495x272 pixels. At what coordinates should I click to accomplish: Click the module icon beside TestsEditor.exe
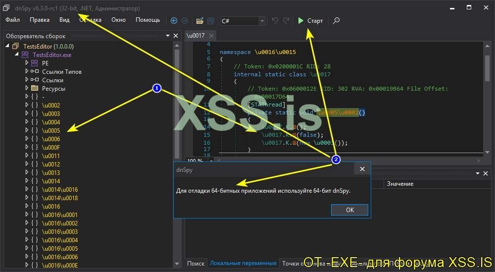tap(25, 54)
